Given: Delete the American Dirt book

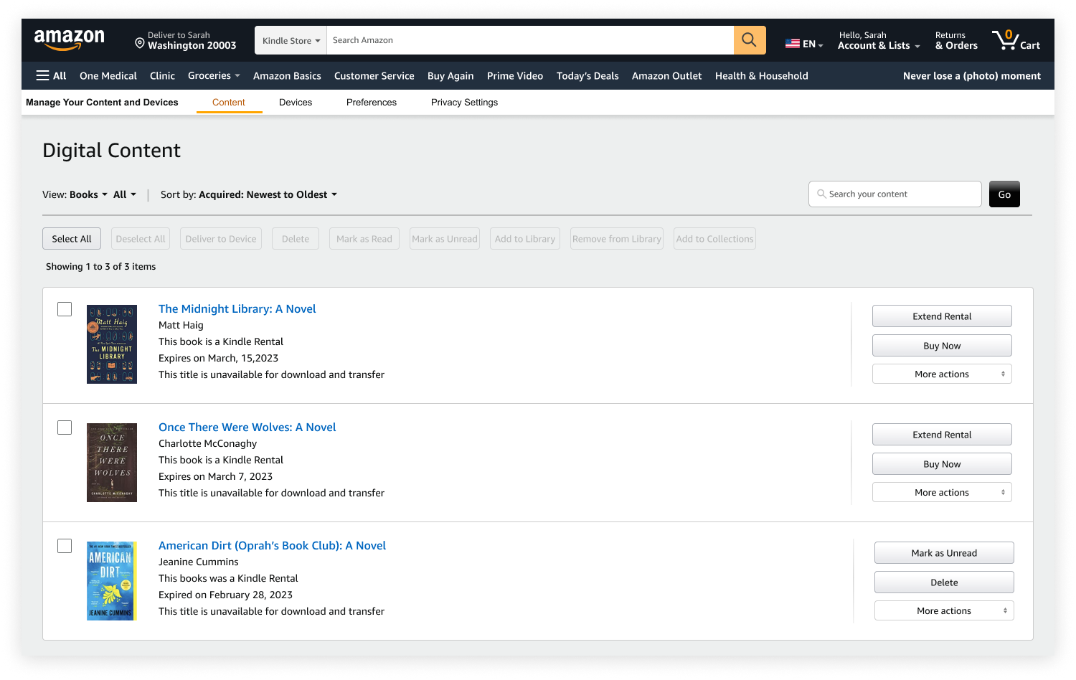Looking at the screenshot, I should (x=944, y=582).
